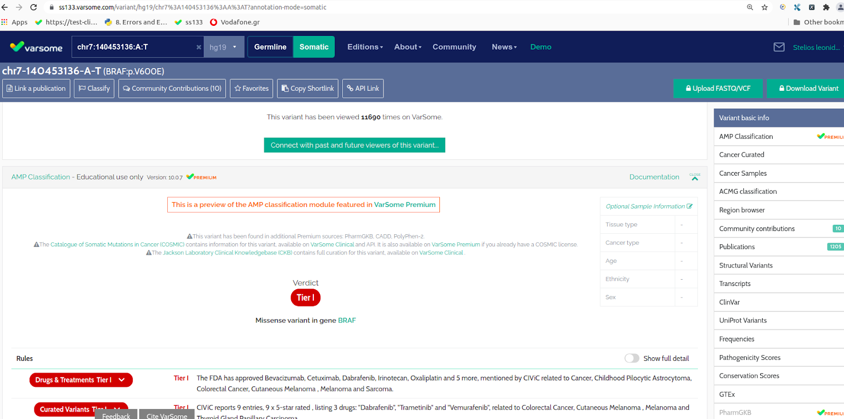Edit Optional Sample Information
Viewport: 844px width, 419px height.
pyautogui.click(x=649, y=206)
